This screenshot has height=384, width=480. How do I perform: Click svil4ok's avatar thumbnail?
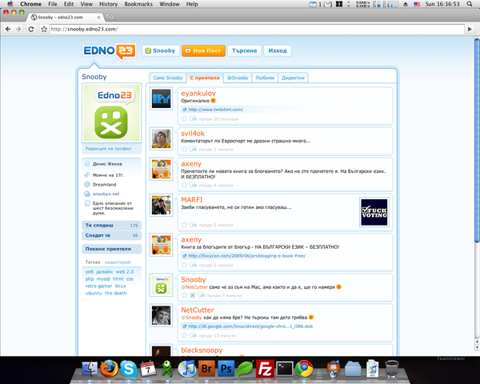(161, 138)
